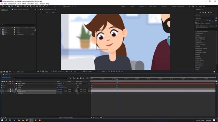The image size is (218, 122).
Task: Select the Eraser tool
Action: coord(40,6)
